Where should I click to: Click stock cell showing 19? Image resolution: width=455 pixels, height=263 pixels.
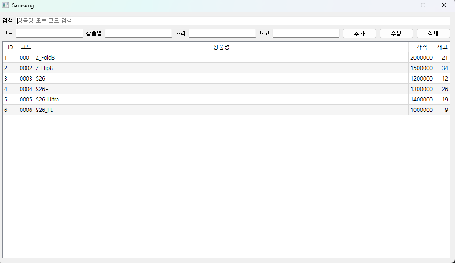442,99
